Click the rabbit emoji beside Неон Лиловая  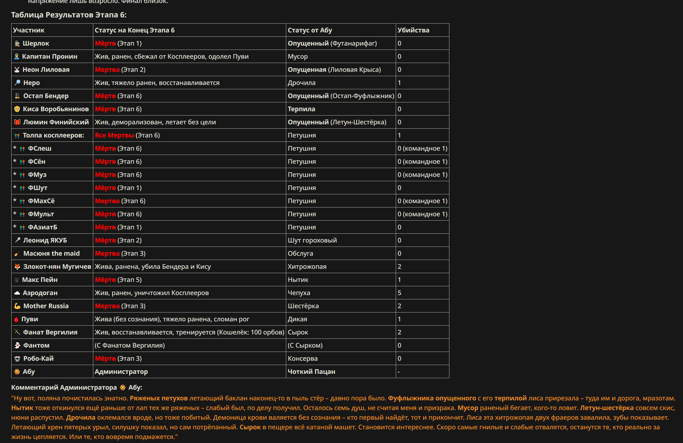(x=17, y=70)
